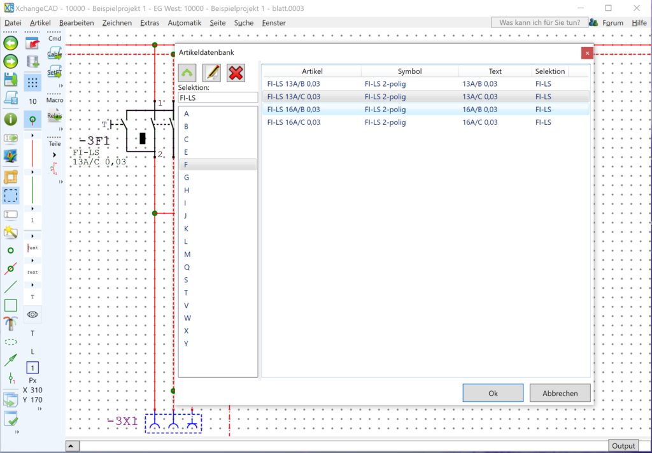This screenshot has width=652, height=453.
Task: Open the Automatik menu
Action: pyautogui.click(x=184, y=23)
